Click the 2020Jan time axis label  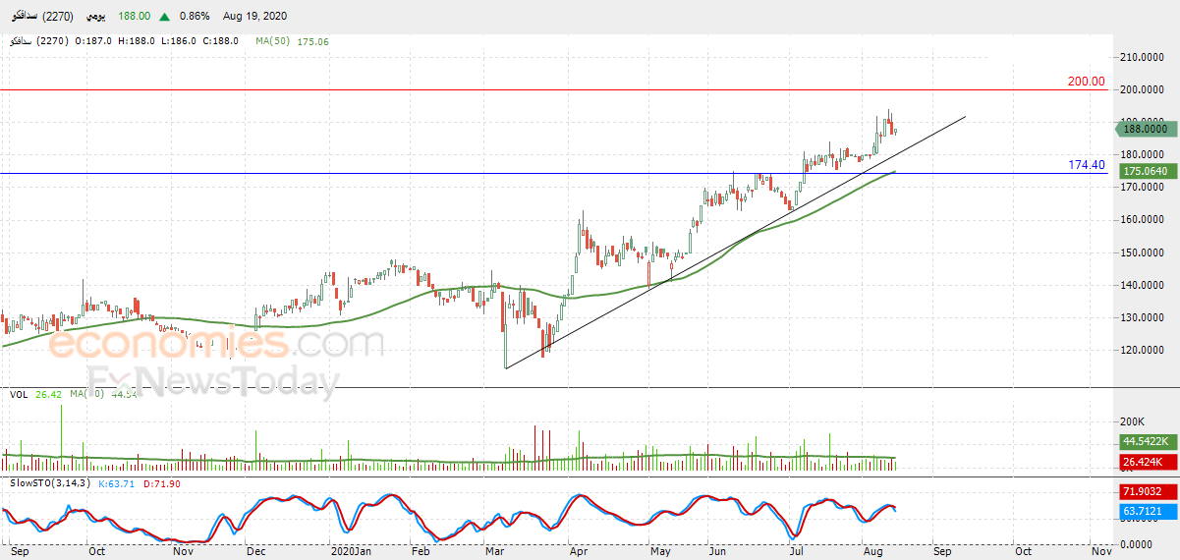click(350, 551)
